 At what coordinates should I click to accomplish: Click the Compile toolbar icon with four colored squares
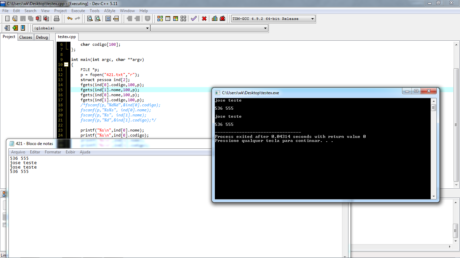(x=160, y=19)
